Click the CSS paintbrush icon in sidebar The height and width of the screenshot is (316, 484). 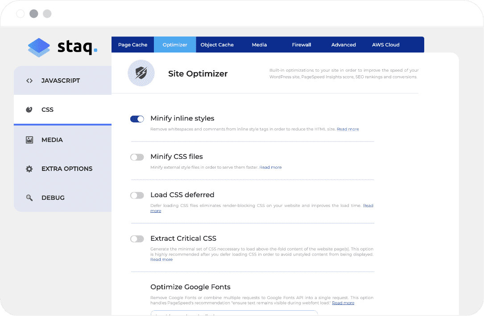(29, 109)
